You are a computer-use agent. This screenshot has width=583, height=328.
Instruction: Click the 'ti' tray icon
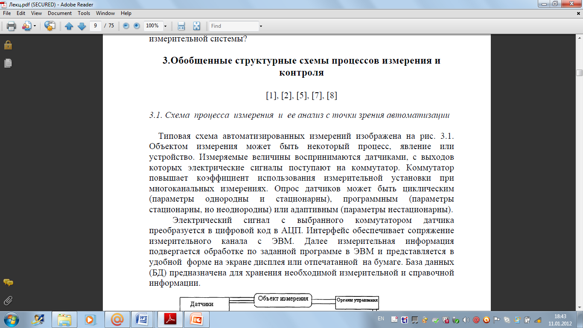(405, 320)
